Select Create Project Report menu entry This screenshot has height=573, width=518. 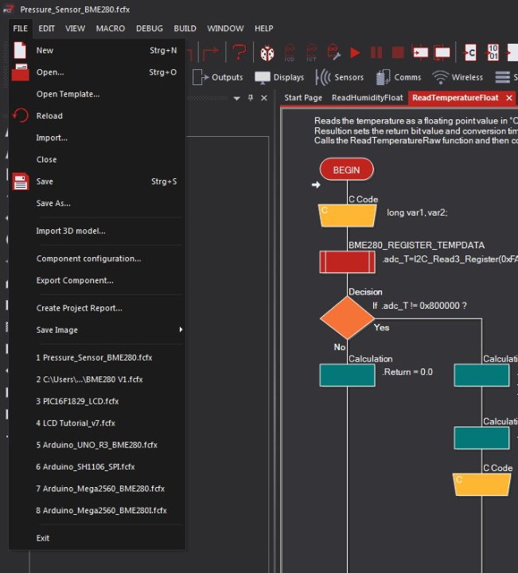click(97, 308)
